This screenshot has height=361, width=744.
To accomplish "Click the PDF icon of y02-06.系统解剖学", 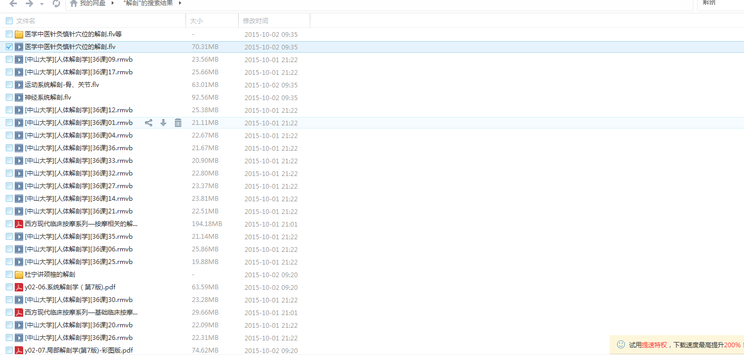I will pyautogui.click(x=19, y=287).
